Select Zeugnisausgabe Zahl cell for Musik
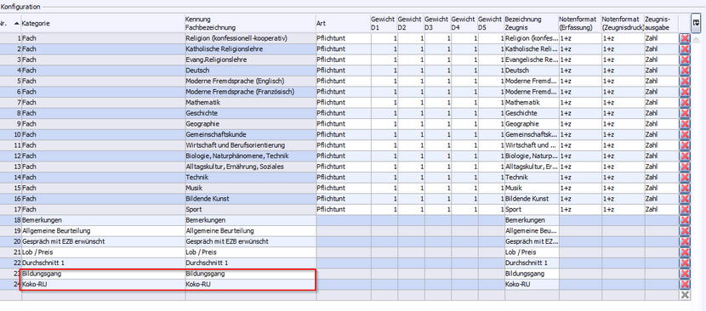Screen dimensions: 706x311 tap(661, 188)
